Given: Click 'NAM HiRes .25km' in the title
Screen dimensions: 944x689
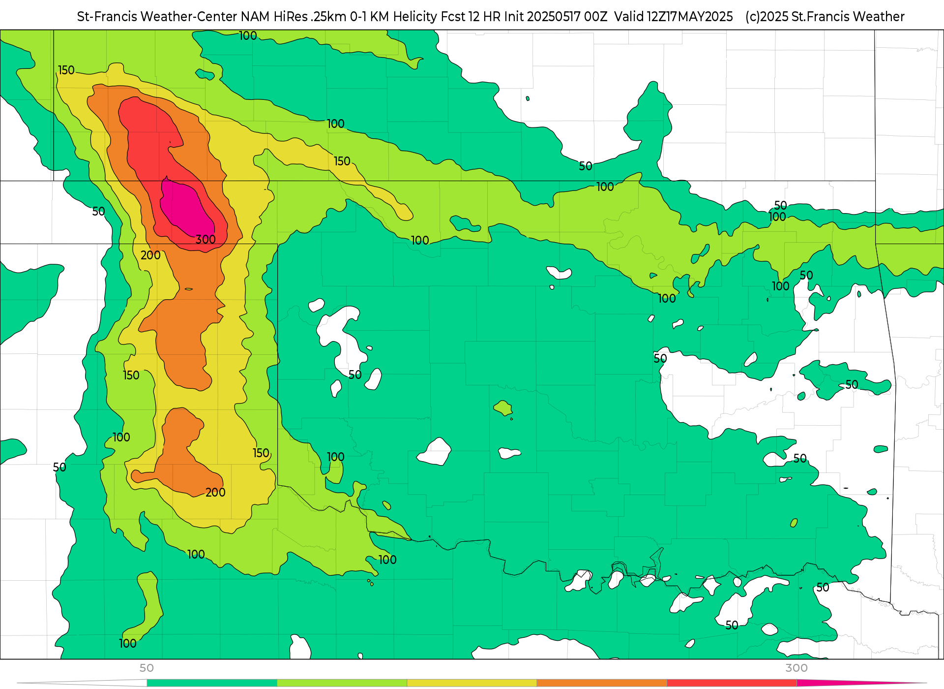Looking at the screenshot, I should 294,17.
